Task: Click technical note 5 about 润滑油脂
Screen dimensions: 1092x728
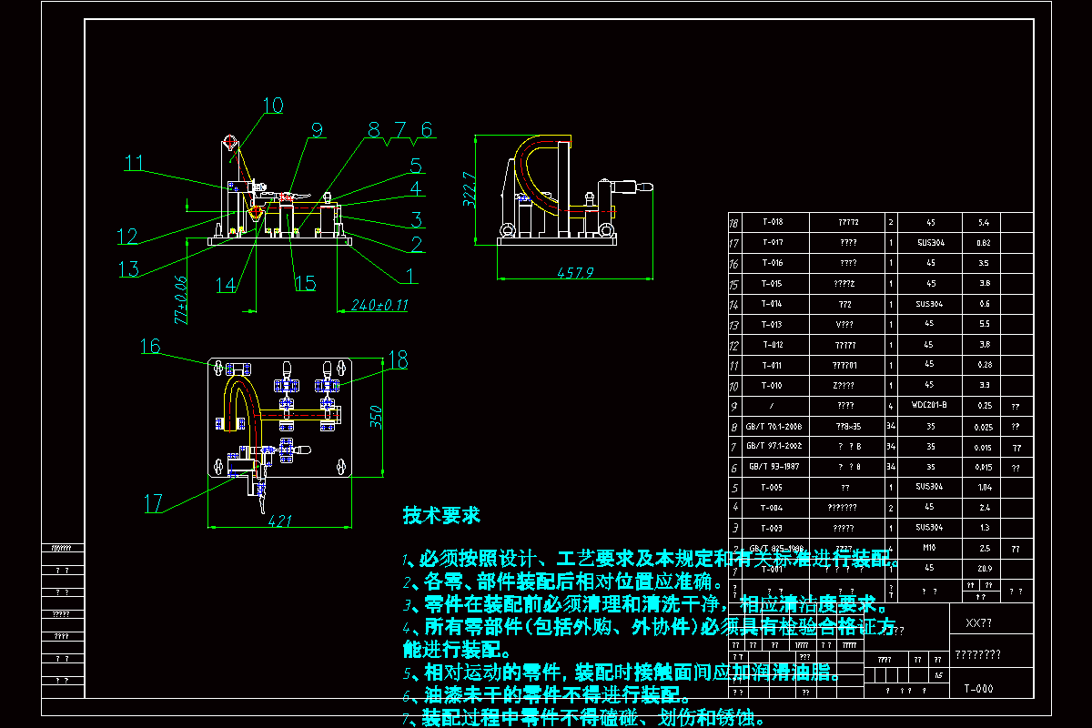Action: pos(622,672)
